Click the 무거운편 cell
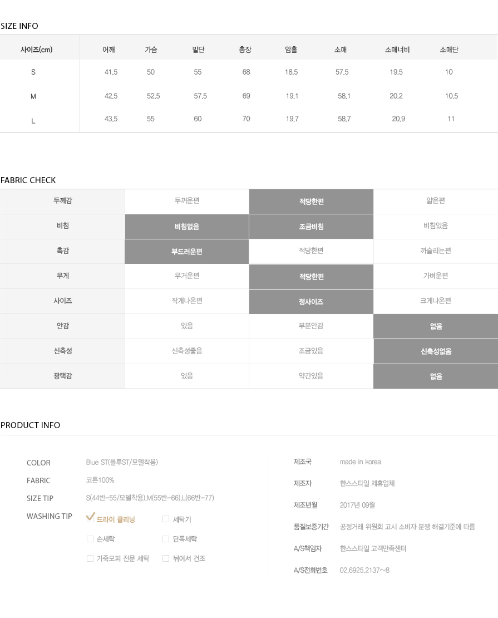 pyautogui.click(x=187, y=276)
